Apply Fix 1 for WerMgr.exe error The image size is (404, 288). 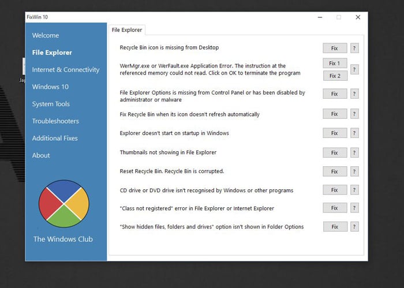[x=335, y=63]
